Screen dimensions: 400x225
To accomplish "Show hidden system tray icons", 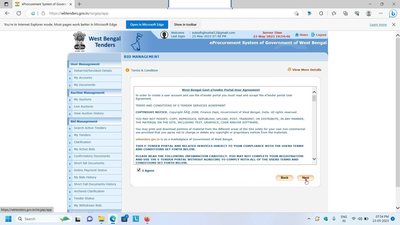I will 309,219.
